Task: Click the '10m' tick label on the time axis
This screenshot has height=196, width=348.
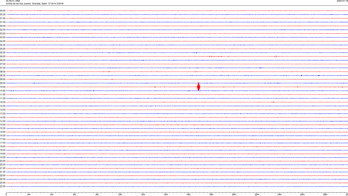Action: 120,195
